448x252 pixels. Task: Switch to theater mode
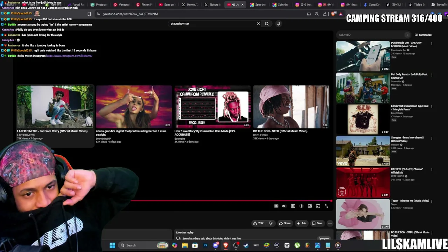click(x=310, y=206)
